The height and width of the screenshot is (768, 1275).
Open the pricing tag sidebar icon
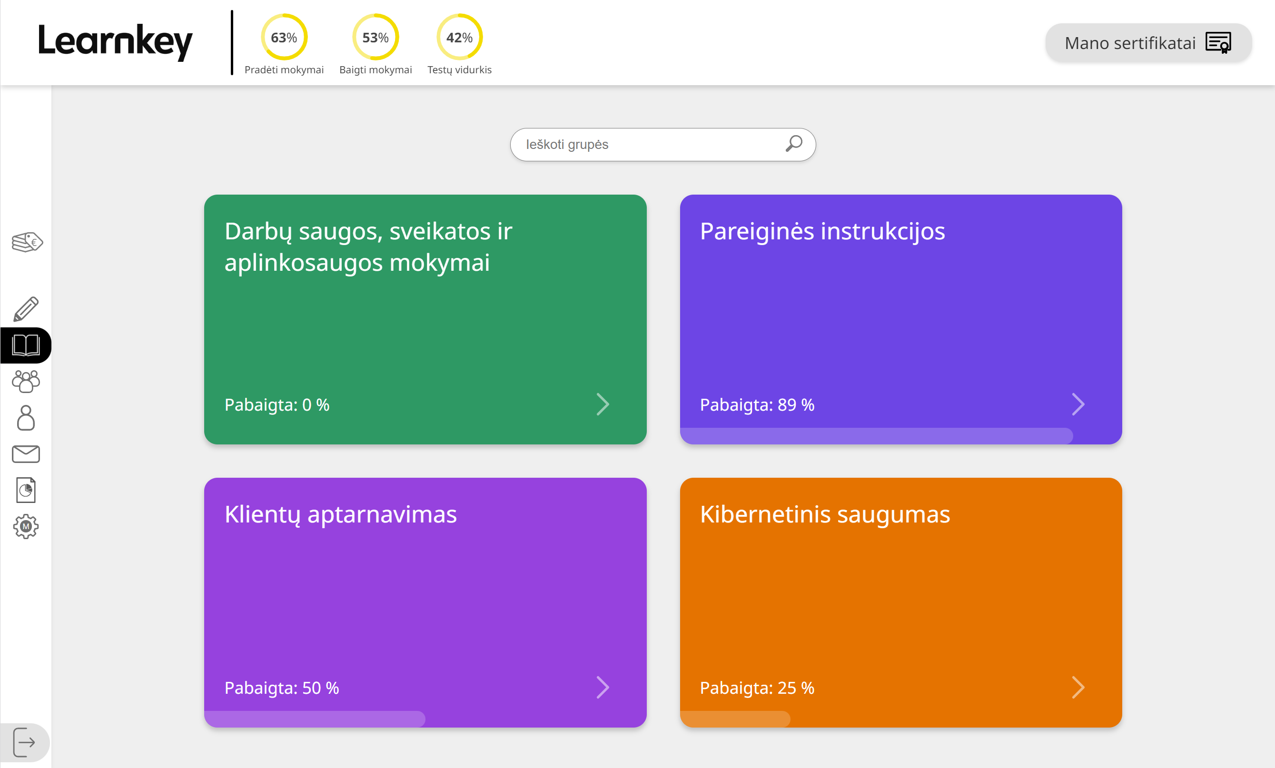pyautogui.click(x=27, y=242)
